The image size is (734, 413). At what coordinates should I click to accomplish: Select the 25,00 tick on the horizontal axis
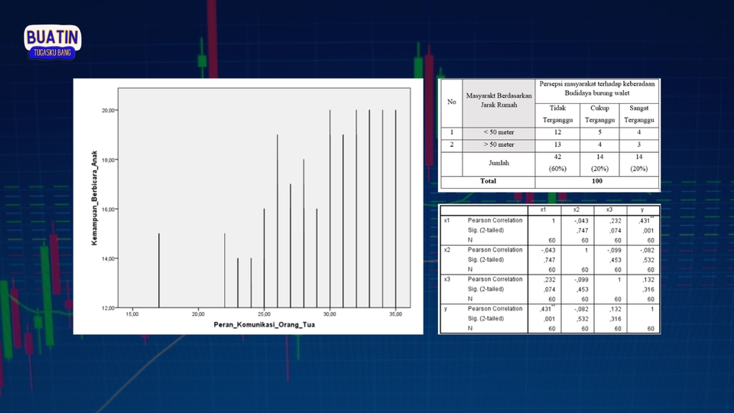coord(264,314)
